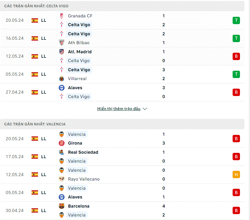Open the Alaves team name on 27.04.24
The image size is (250, 220).
coord(75,88)
